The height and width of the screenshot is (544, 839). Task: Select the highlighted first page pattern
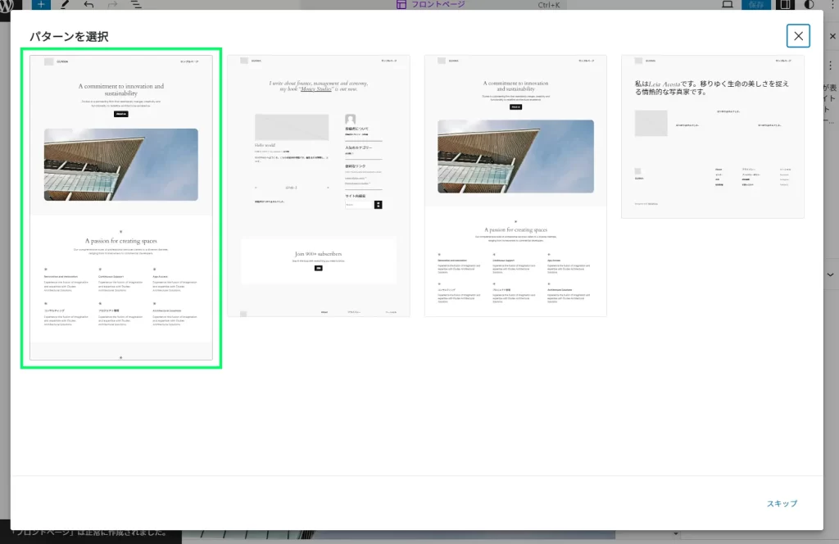[121, 207]
